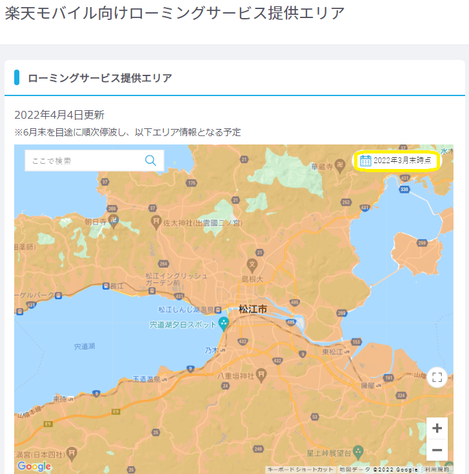The width and height of the screenshot is (469, 474).
Task: Click the 宍道湖 lake label
Action: click(85, 346)
